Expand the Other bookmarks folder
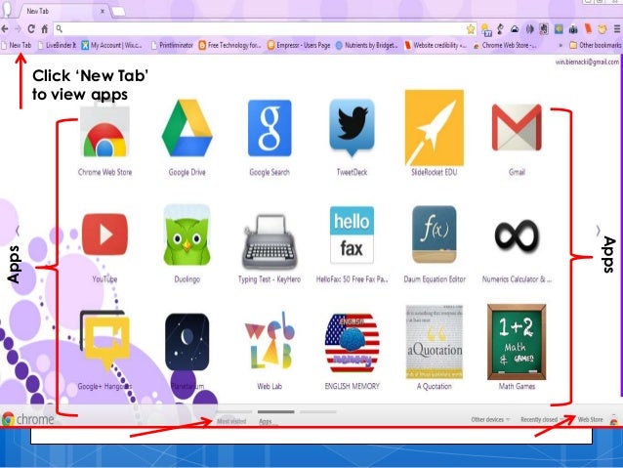Screen dimensions: 623x468 click(x=596, y=45)
